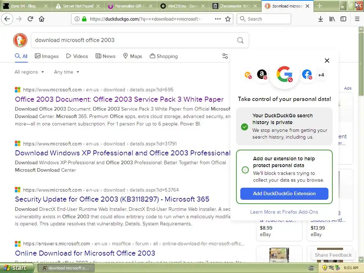The height and width of the screenshot is (273, 364).
Task: Click the forward navigation arrow
Action: point(19,19)
